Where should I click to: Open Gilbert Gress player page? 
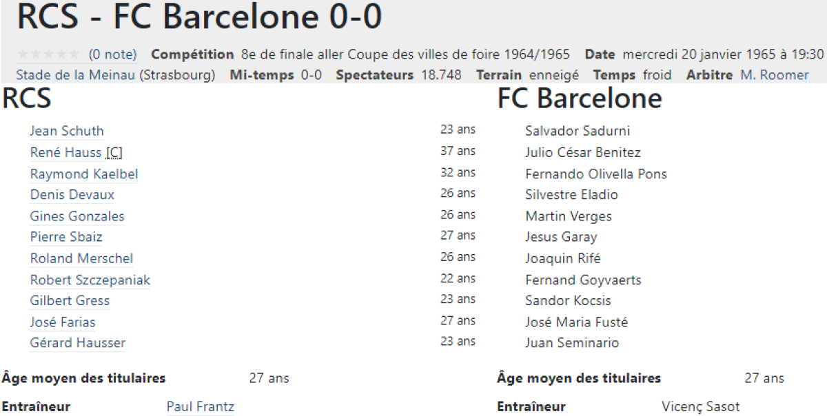pos(70,300)
